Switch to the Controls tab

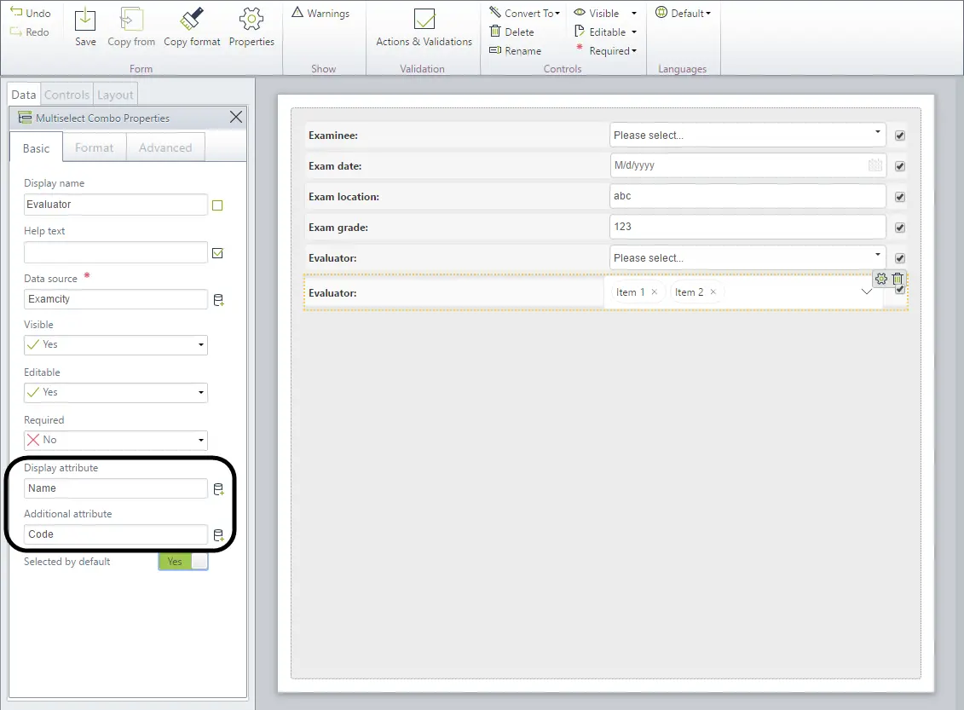click(67, 95)
